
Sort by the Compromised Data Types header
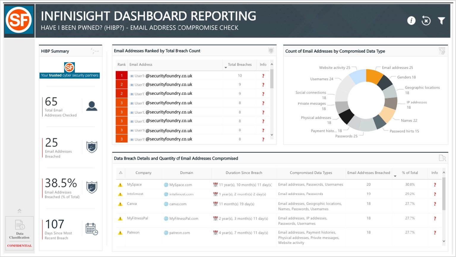311,173
